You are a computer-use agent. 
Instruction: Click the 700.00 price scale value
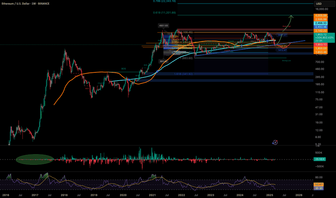319,62
